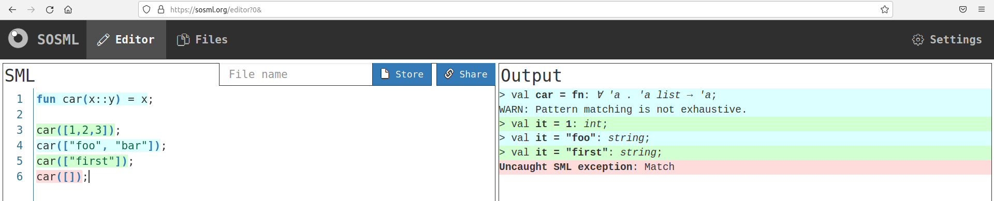Open the Pocket save icon
994x201 pixels.
pyautogui.click(x=963, y=9)
